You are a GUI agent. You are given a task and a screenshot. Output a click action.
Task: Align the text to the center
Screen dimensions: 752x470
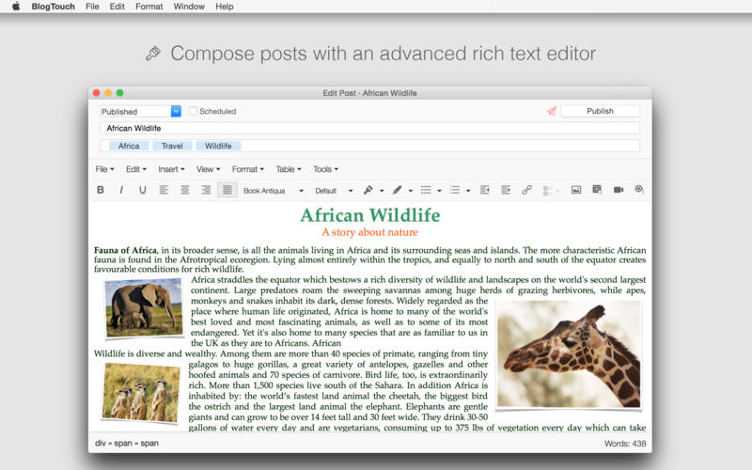point(184,190)
